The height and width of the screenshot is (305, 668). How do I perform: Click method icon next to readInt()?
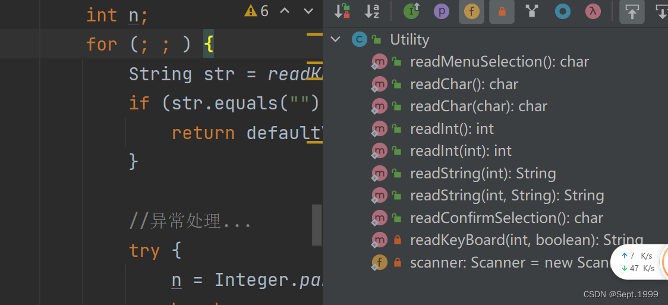click(x=379, y=128)
